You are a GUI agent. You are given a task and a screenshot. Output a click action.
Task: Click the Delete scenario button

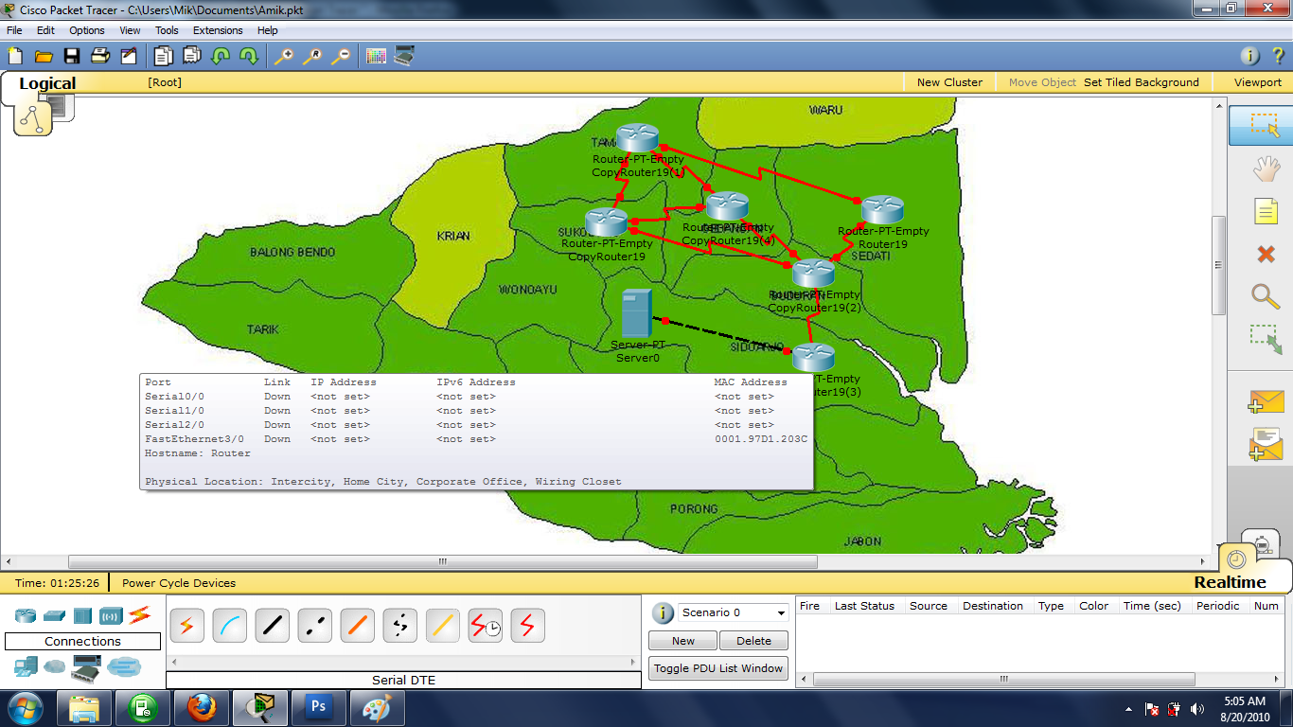[753, 641]
